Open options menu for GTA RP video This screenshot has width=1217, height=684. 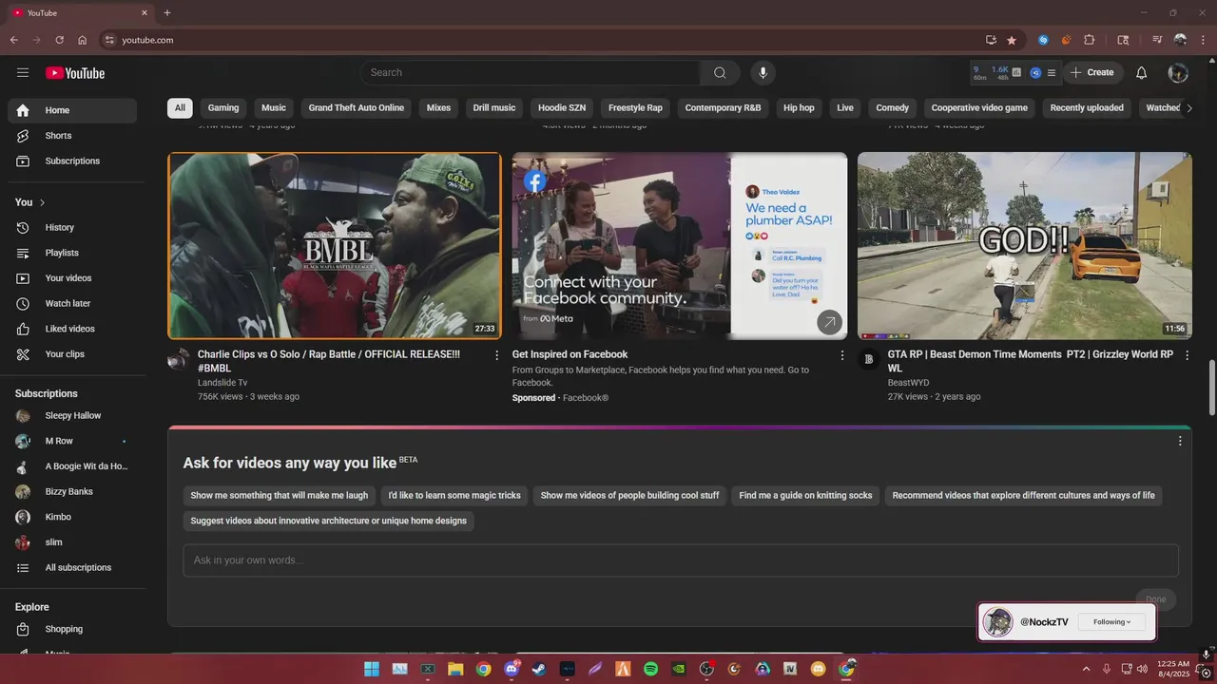tap(1187, 355)
